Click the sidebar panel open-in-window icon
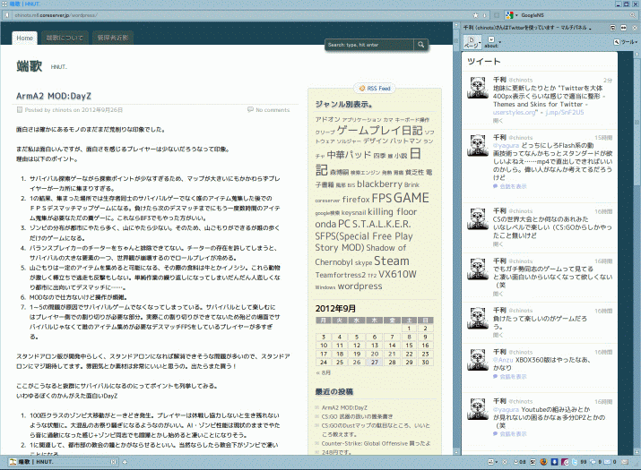This screenshot has width=641, height=470. (x=612, y=28)
